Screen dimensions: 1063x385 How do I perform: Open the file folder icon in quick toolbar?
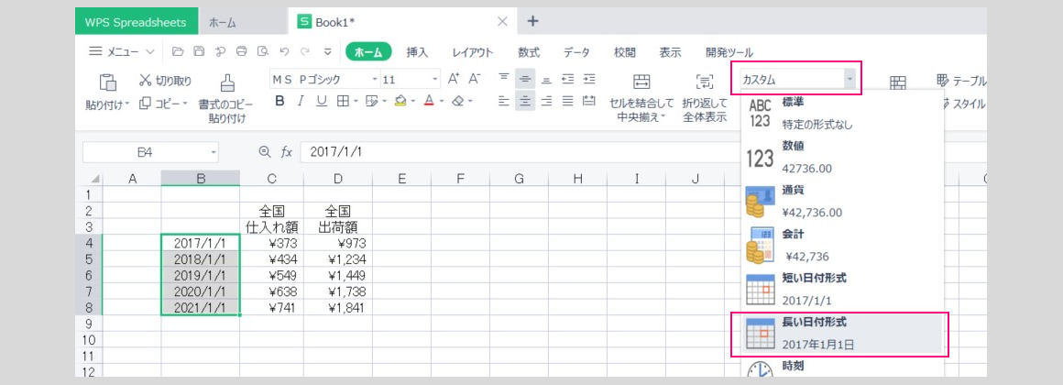click(178, 51)
